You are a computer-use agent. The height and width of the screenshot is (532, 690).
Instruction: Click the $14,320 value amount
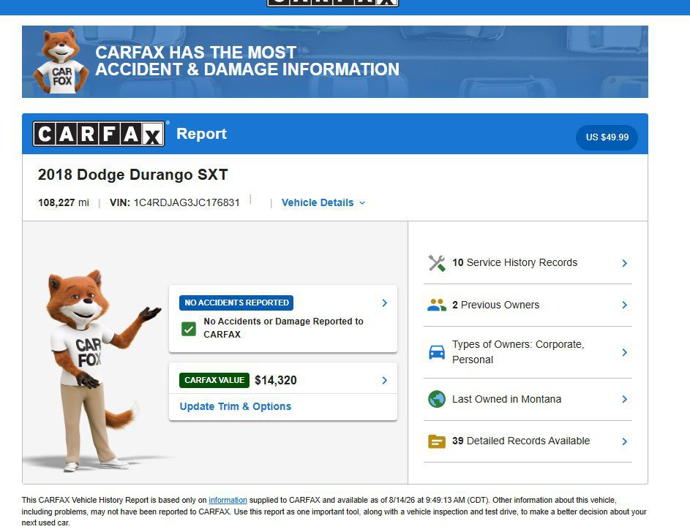[276, 380]
